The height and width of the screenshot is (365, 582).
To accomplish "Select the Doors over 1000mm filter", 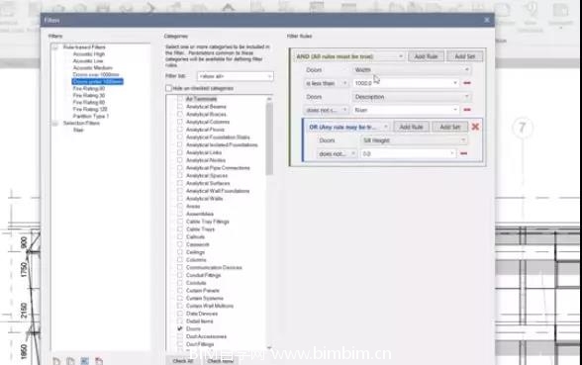I will [x=96, y=74].
